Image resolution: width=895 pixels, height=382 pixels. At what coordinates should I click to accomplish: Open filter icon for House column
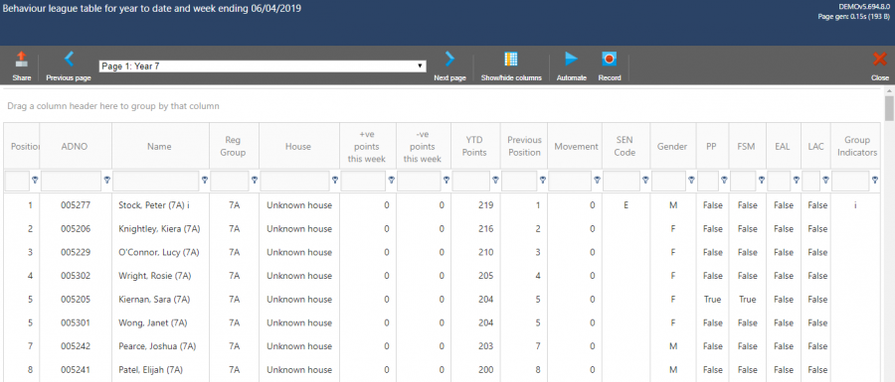click(x=335, y=180)
